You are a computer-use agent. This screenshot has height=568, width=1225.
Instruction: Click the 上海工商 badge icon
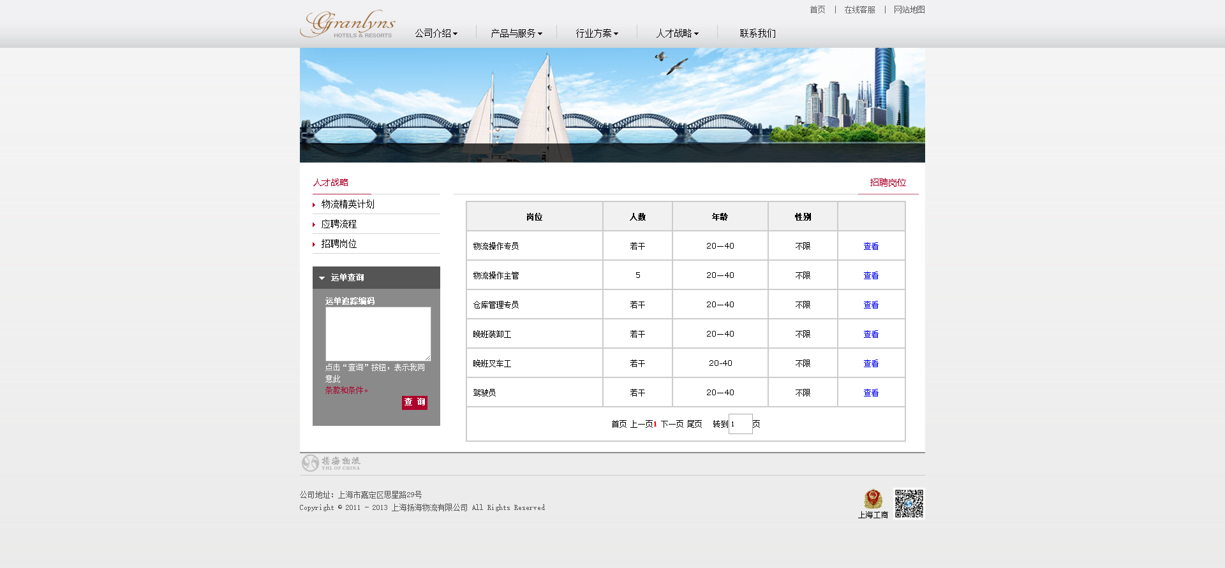873,499
